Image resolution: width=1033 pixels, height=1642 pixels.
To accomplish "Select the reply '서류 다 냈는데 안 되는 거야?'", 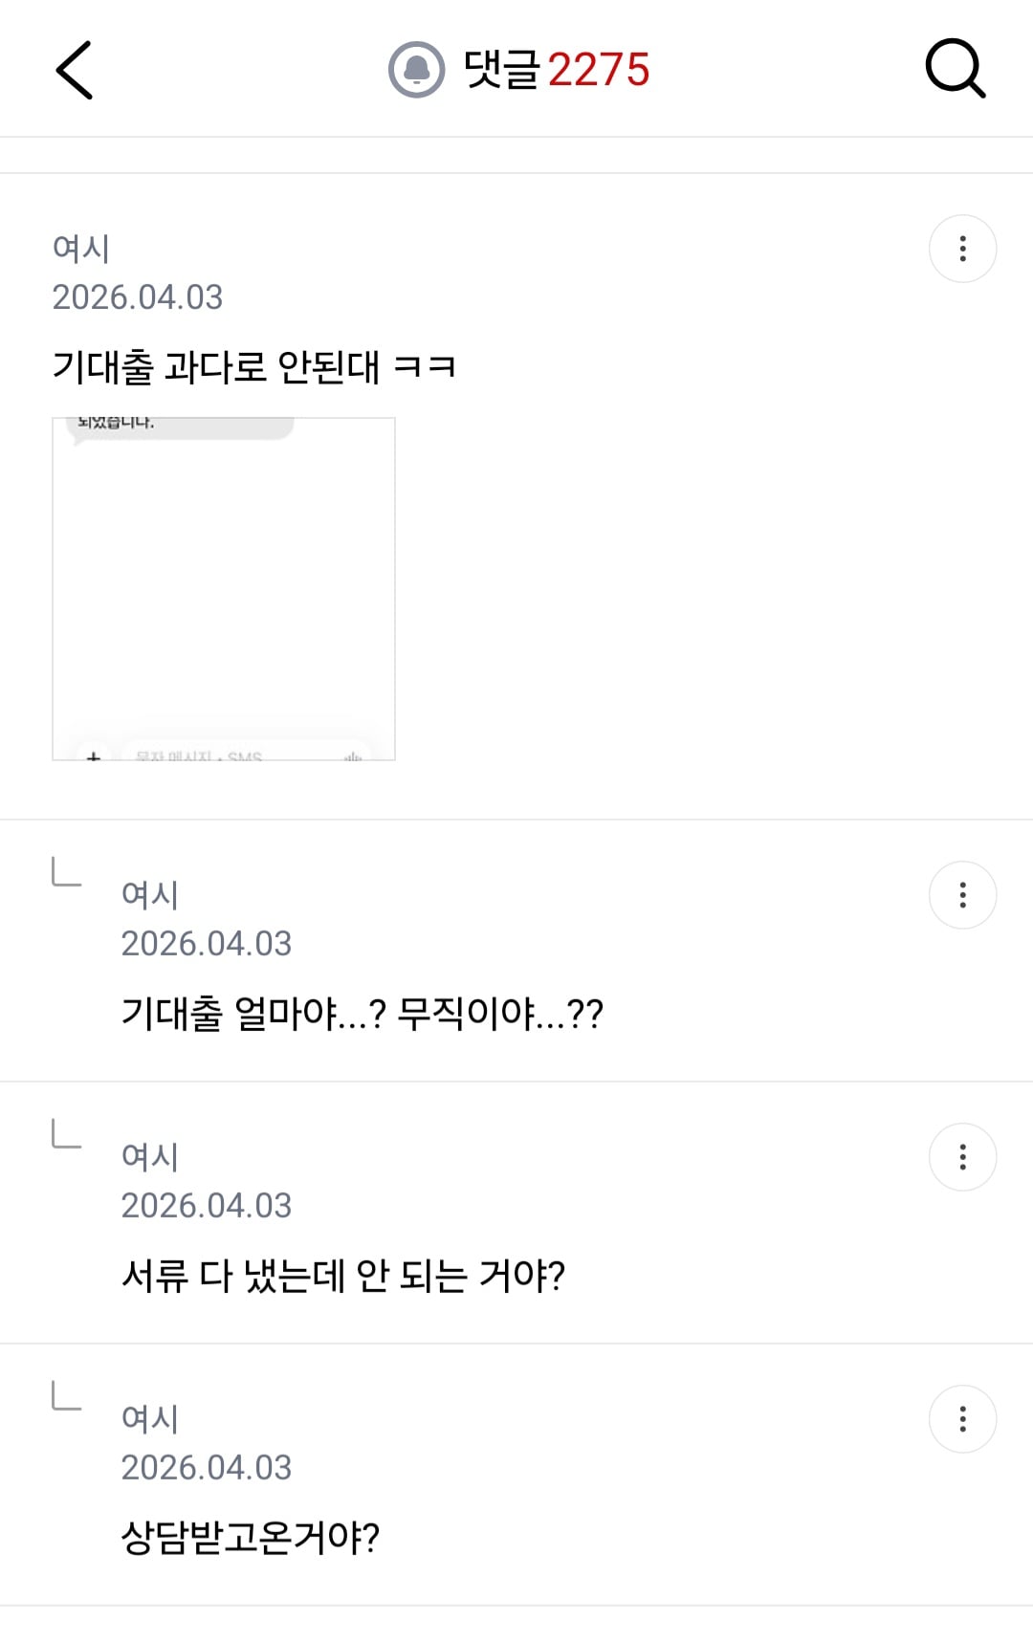I will [343, 1276].
